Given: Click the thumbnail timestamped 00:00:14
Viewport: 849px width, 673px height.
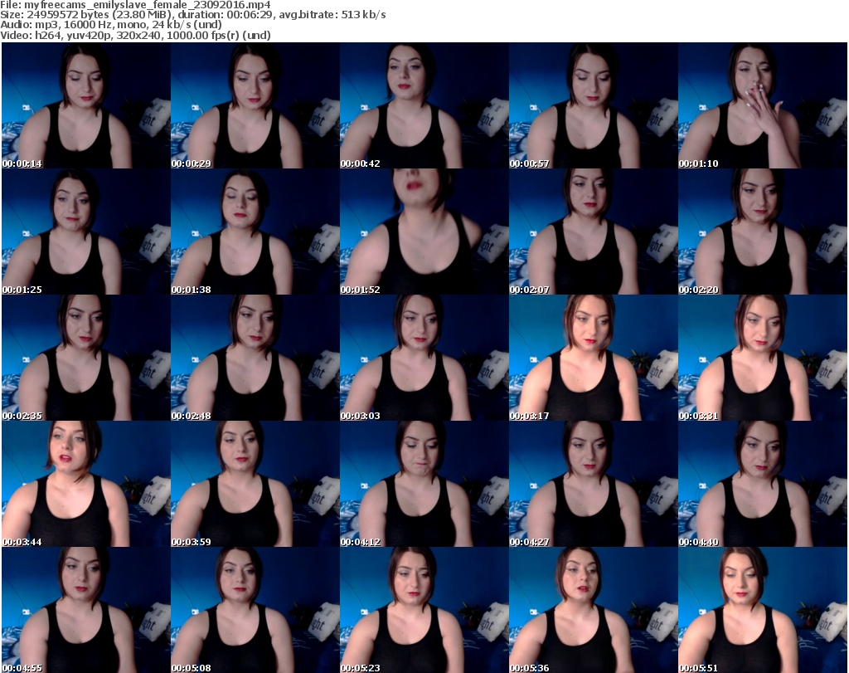Looking at the screenshot, I should 85,105.
